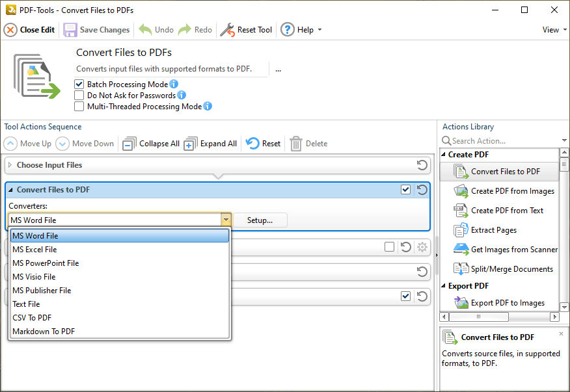This screenshot has height=392, width=570.
Task: Expand the Choose Input Files section
Action: coord(10,165)
